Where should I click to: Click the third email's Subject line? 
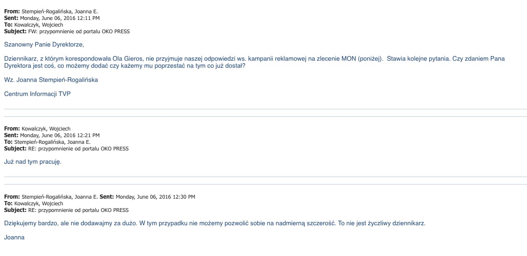pyautogui.click(x=67, y=210)
